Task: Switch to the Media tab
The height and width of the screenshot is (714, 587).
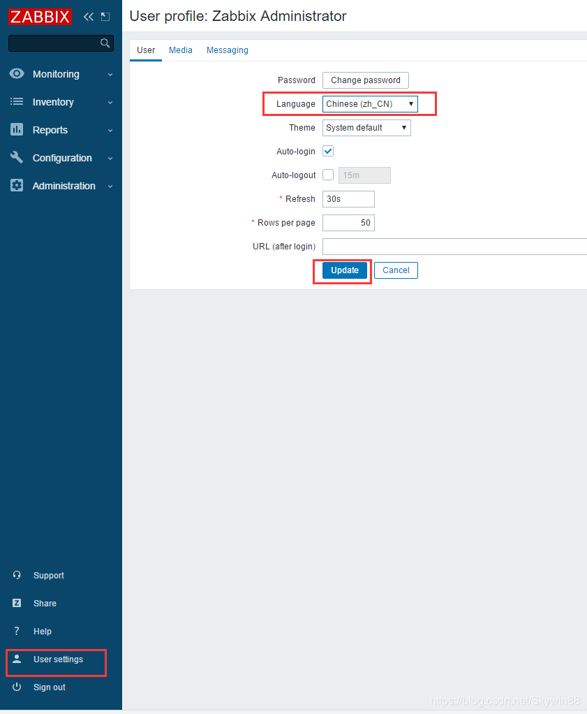Action: (181, 50)
